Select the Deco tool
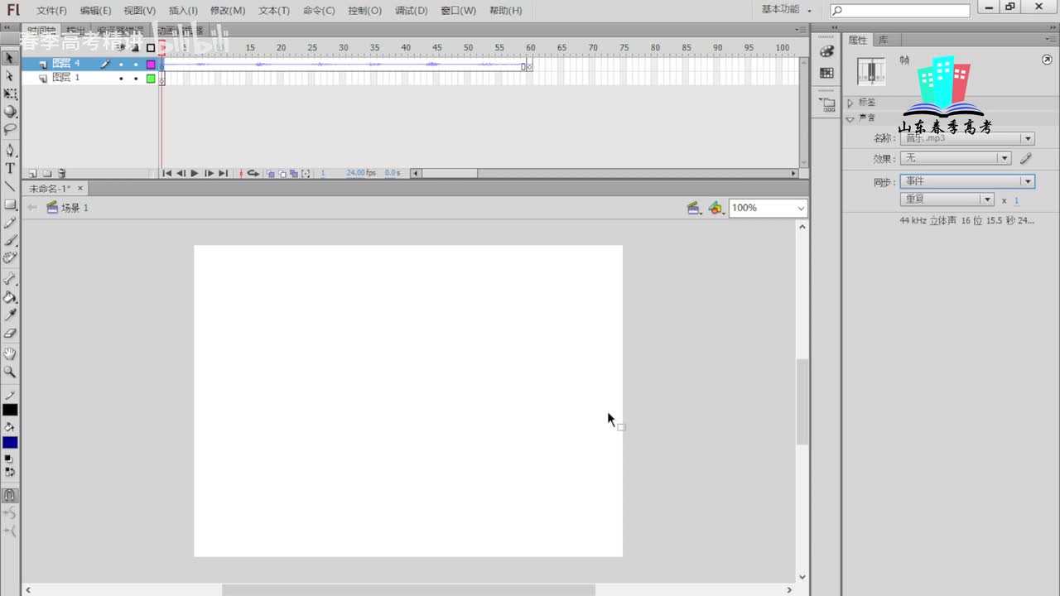Image resolution: width=1060 pixels, height=596 pixels. point(10,258)
